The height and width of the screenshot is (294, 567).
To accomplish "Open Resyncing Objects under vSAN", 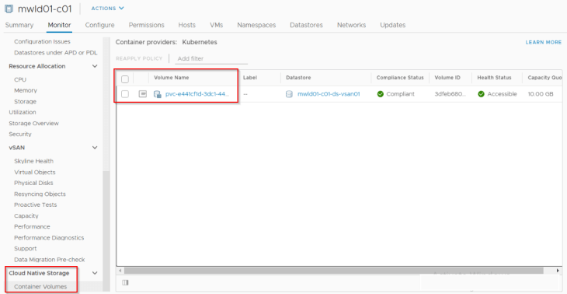I will click(40, 194).
